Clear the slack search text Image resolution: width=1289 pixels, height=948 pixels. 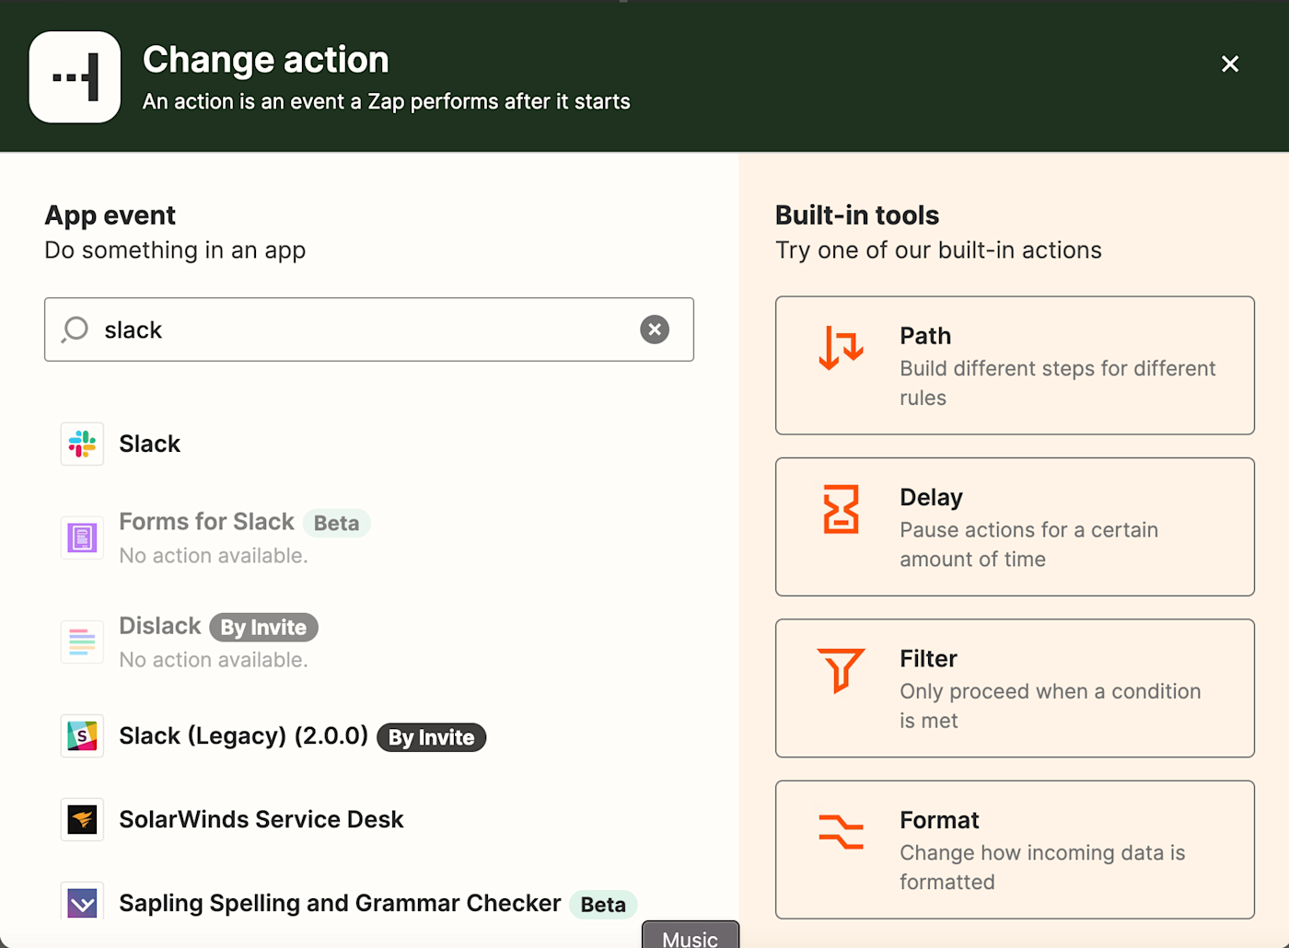(655, 329)
